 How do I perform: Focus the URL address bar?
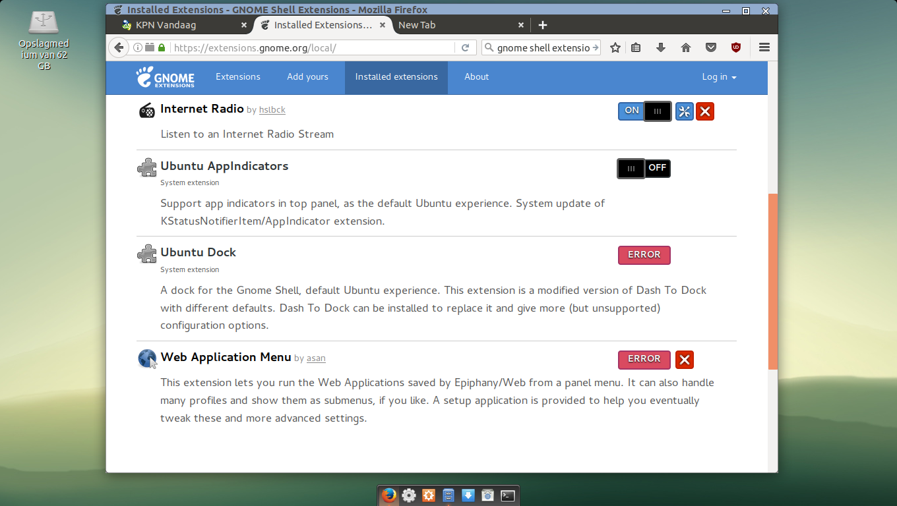coord(310,47)
